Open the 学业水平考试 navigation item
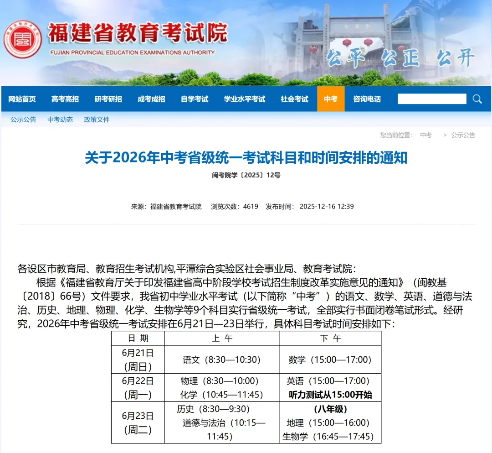This screenshot has height=453, width=492. [x=244, y=99]
